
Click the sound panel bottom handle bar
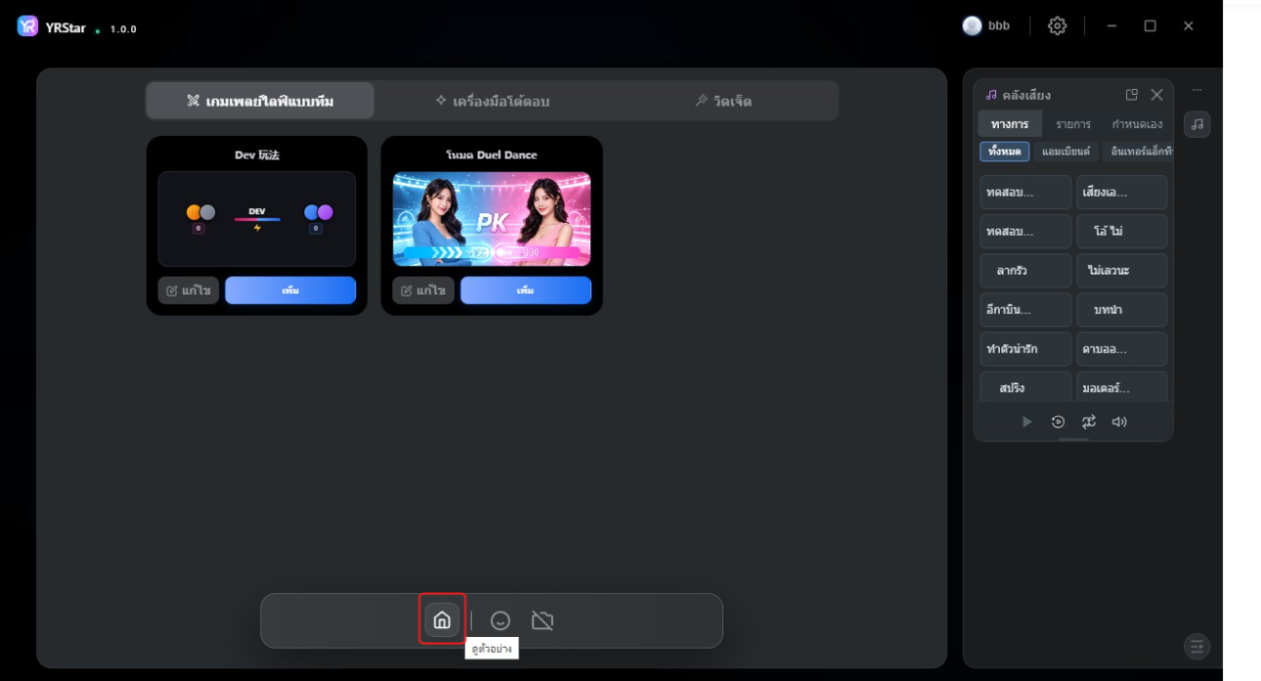(1073, 440)
